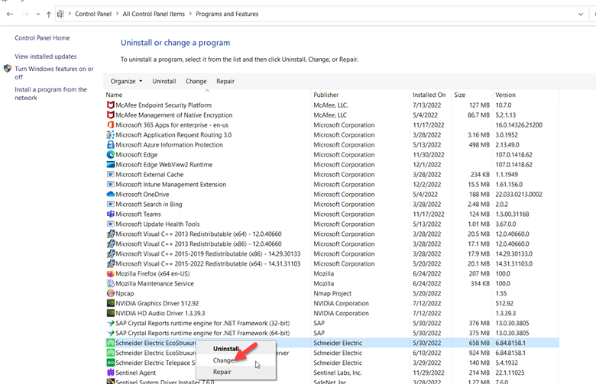Click Repair in the toolbar
The image size is (596, 384).
click(x=225, y=81)
